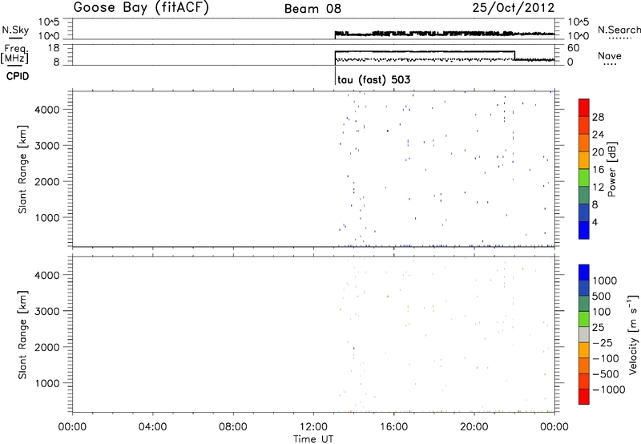Select the "Beam 08" heading
This screenshot has height=444, width=641.
click(312, 9)
